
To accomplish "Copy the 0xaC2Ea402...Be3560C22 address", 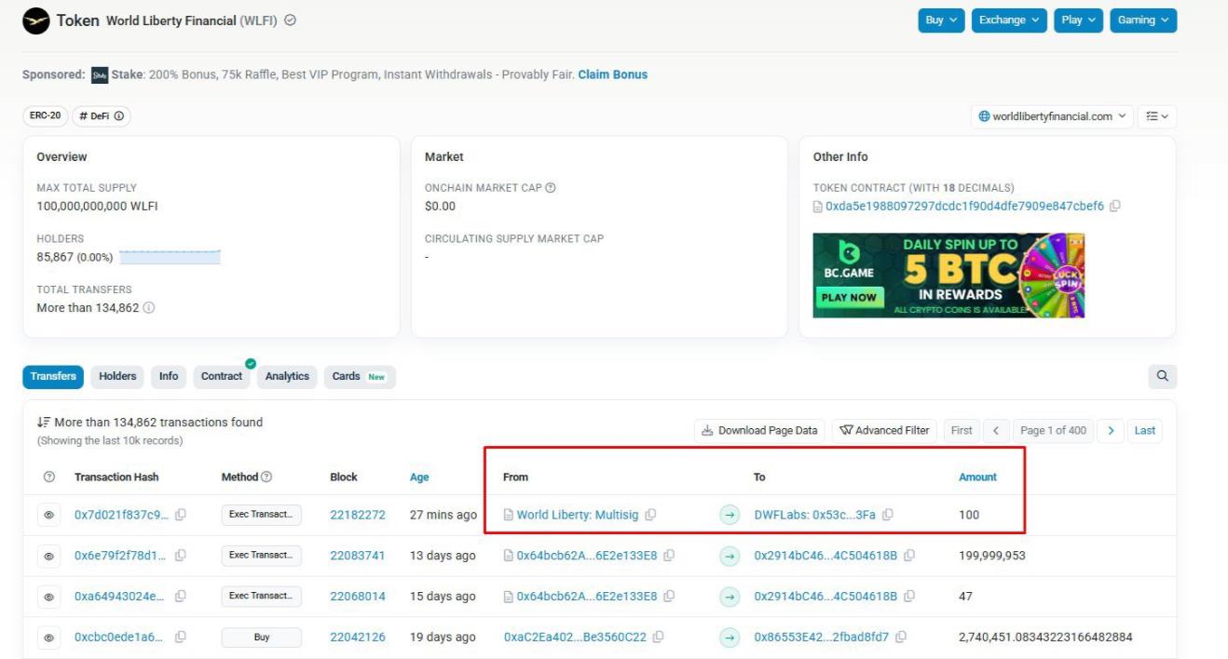I will tap(659, 638).
